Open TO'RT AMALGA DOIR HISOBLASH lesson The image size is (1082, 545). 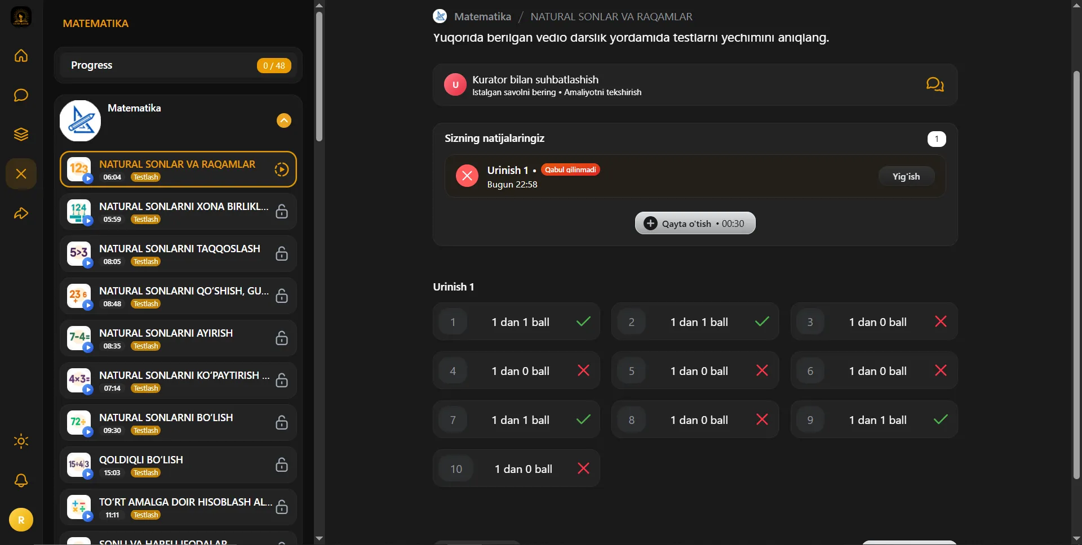pos(178,507)
